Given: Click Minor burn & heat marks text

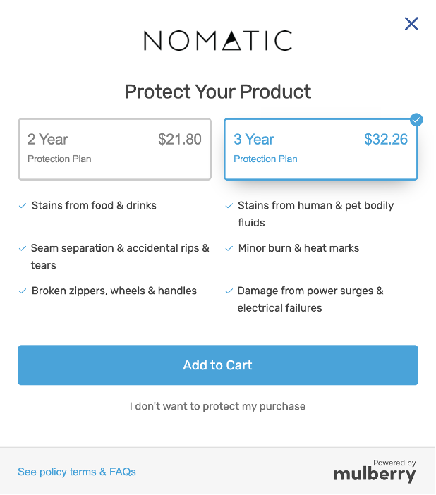Looking at the screenshot, I should [x=298, y=248].
